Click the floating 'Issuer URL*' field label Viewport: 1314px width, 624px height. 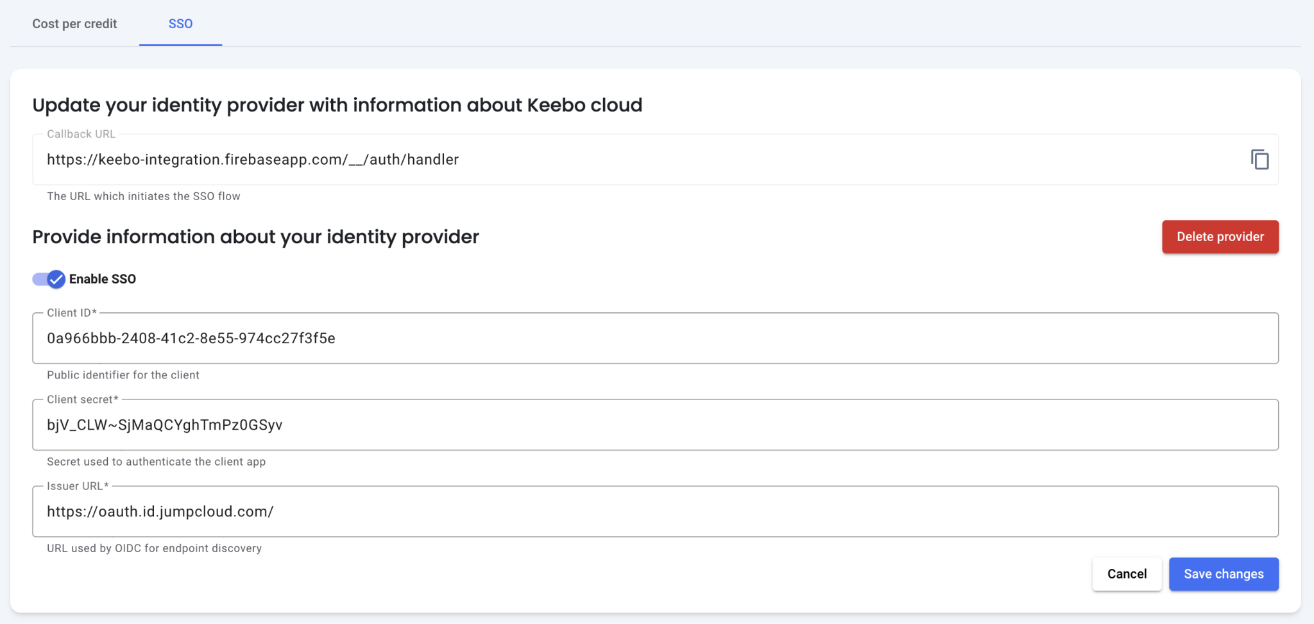pos(78,486)
